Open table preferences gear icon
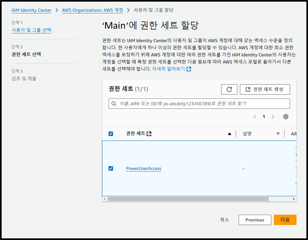Viewport: 308px width, 240px height. click(x=286, y=117)
